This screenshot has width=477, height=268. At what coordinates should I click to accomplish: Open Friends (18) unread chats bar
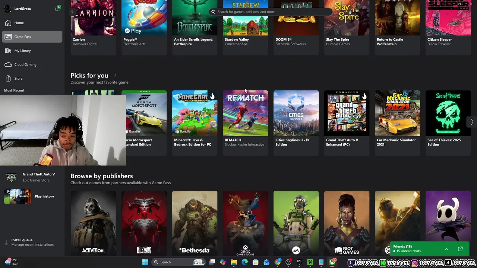click(x=429, y=249)
